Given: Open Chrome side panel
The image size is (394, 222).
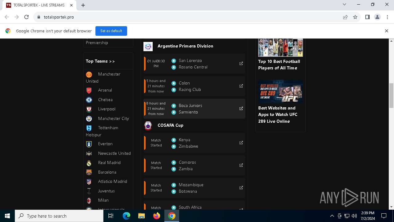Looking at the screenshot, I should 367,17.
